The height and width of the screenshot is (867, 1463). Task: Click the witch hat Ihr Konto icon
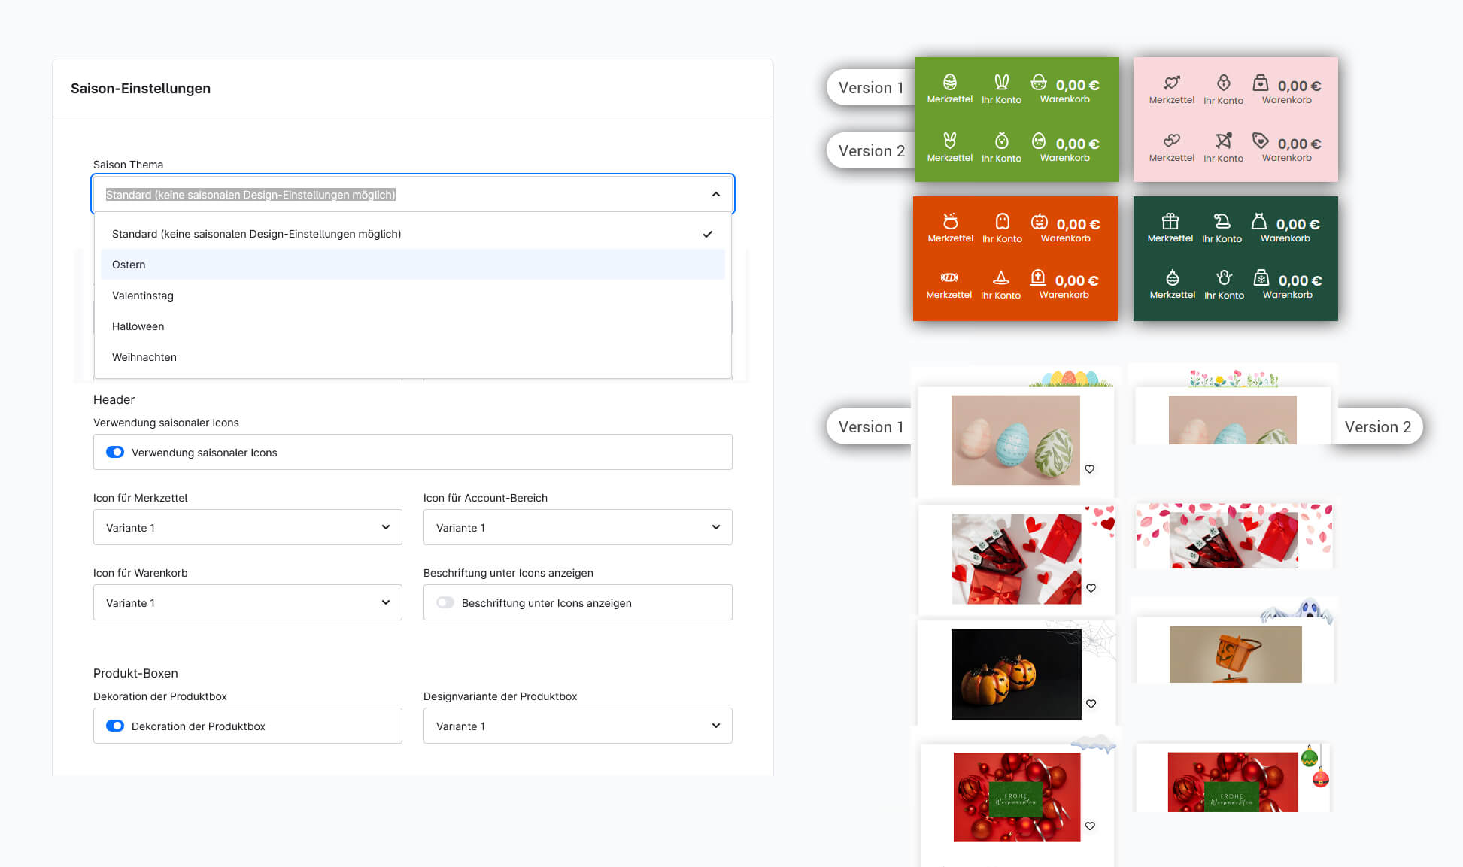click(x=1000, y=277)
